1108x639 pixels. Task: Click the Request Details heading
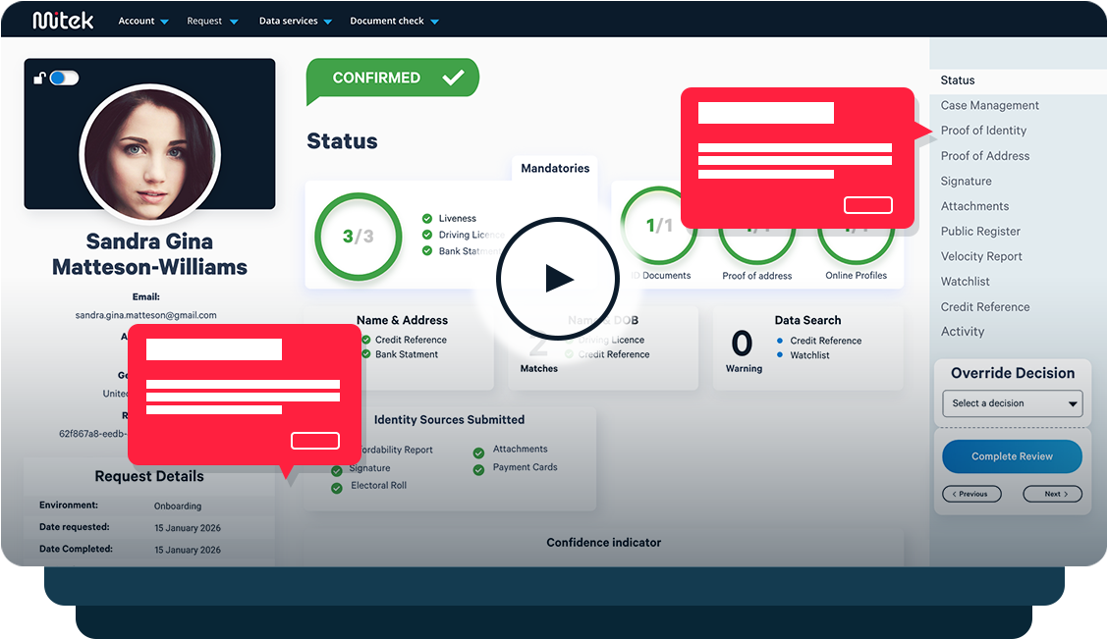[x=149, y=477]
